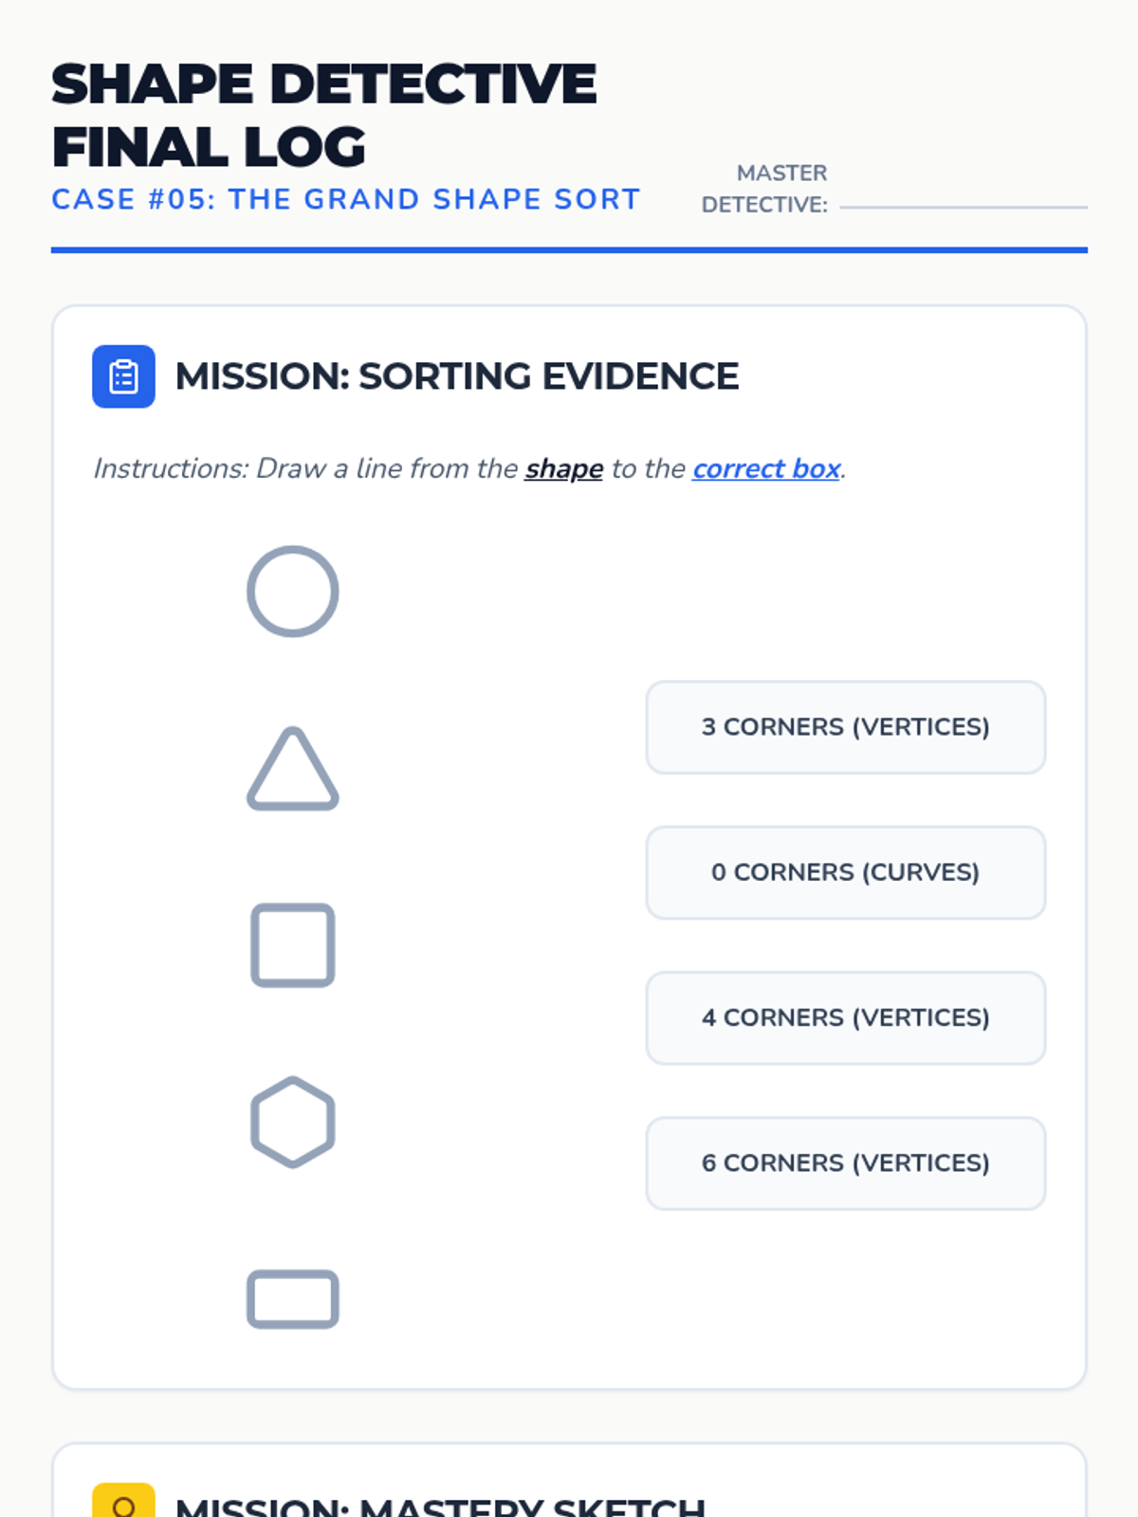Select the 0 Corners (Curves) box
1138x1517 pixels.
point(845,872)
